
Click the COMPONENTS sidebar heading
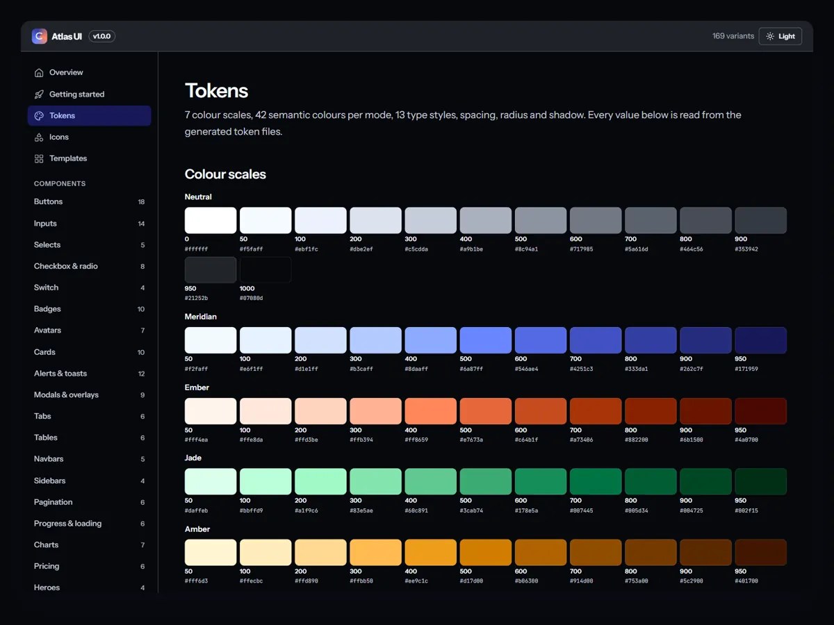click(x=60, y=183)
